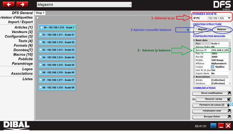Click the Balance button to add scale
The height and width of the screenshot is (134, 233).
(x=221, y=30)
